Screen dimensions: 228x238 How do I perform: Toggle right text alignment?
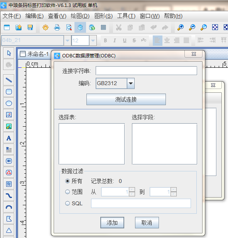(177, 40)
